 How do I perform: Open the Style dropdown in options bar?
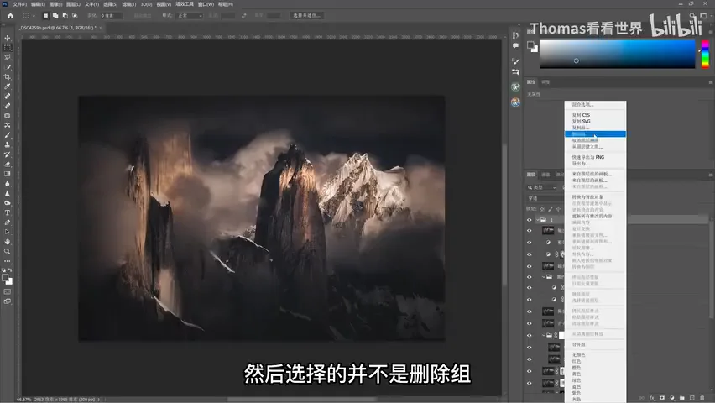tap(189, 15)
